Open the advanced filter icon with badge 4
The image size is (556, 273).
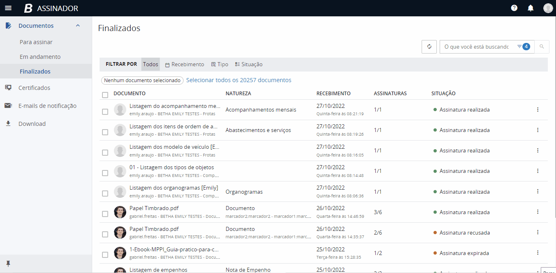[x=523, y=47]
